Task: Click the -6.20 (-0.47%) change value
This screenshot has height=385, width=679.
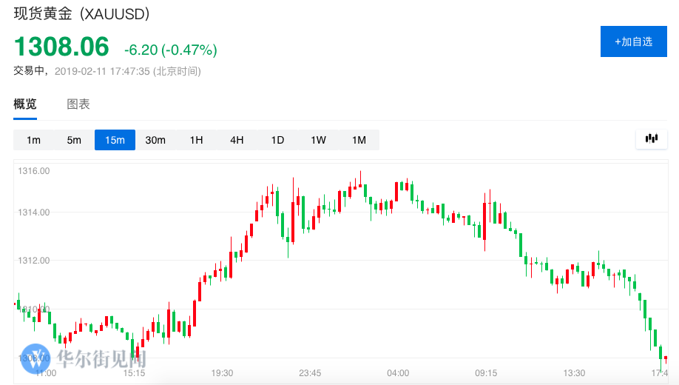Action: [x=171, y=50]
